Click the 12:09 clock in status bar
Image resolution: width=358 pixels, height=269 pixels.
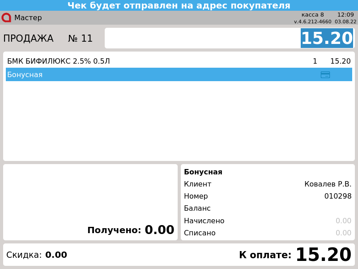[x=345, y=15]
